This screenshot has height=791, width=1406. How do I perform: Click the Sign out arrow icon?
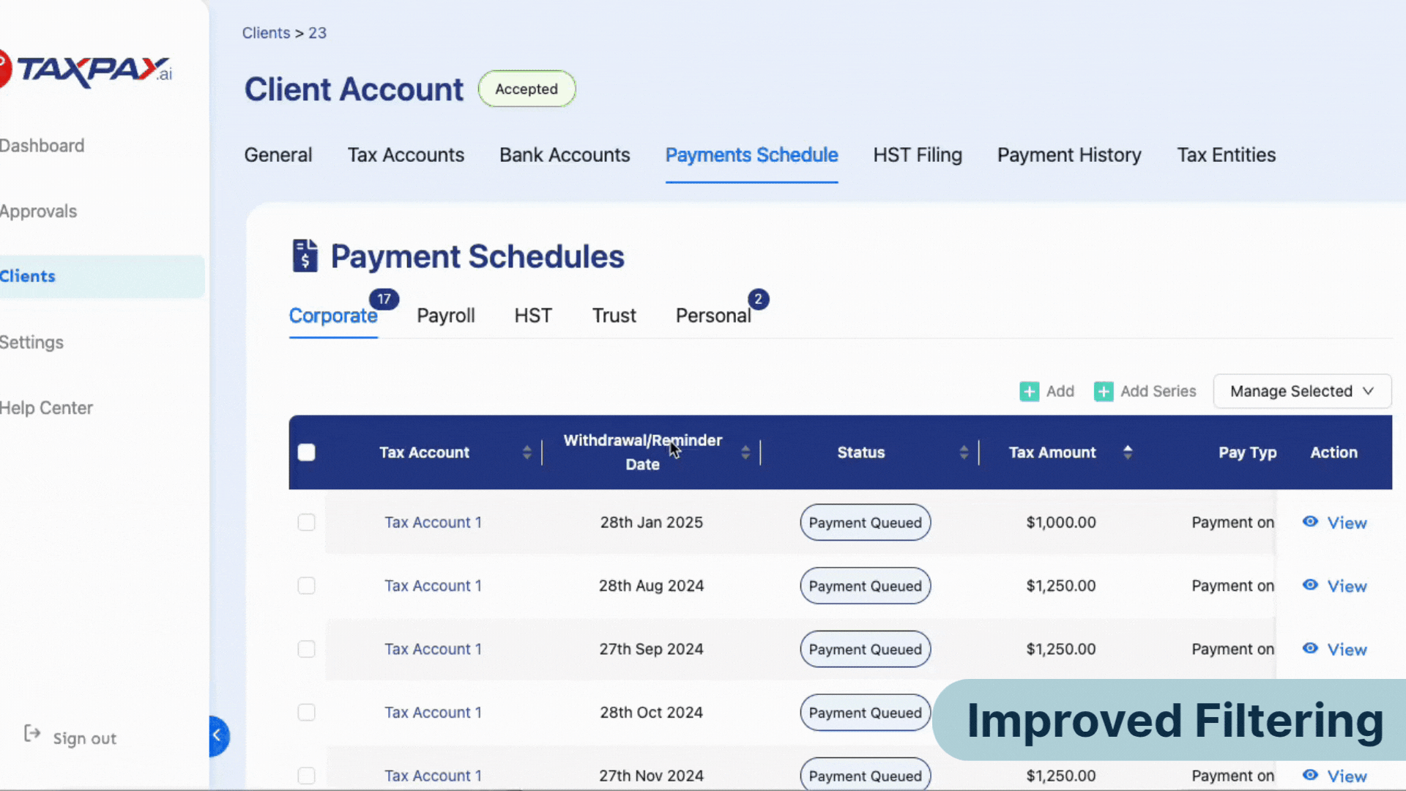click(32, 733)
